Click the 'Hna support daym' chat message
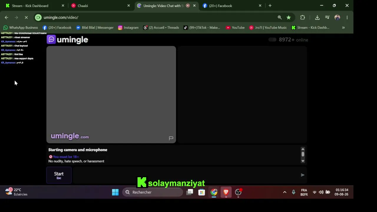377x212 pixels. [17, 58]
